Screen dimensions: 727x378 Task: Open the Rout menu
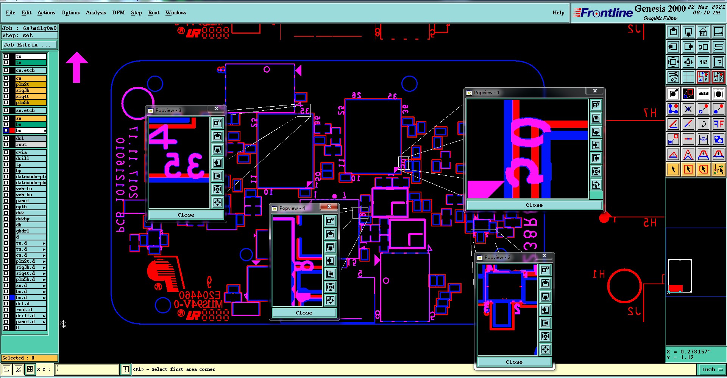(154, 12)
